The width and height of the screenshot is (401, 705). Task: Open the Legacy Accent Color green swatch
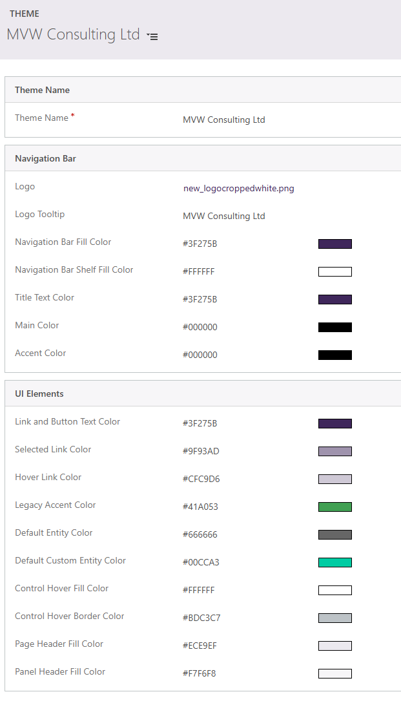pos(334,507)
